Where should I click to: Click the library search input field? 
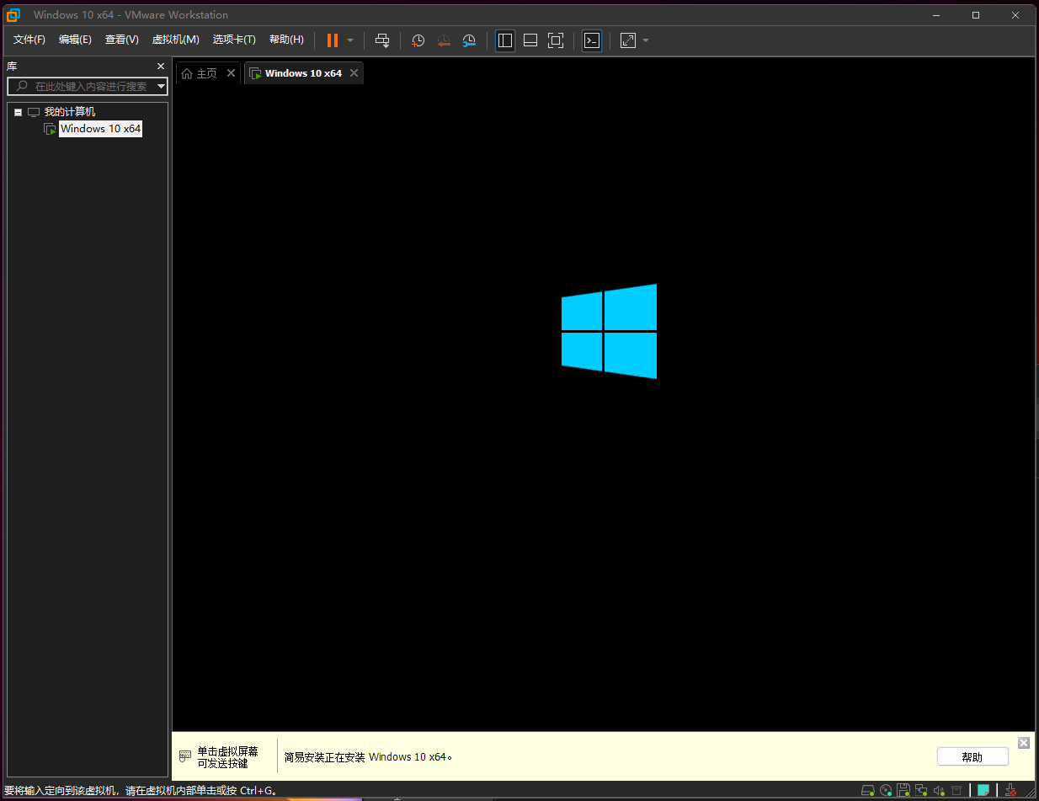(88, 86)
